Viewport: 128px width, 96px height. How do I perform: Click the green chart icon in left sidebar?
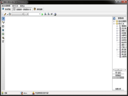pyautogui.click(x=3, y=34)
